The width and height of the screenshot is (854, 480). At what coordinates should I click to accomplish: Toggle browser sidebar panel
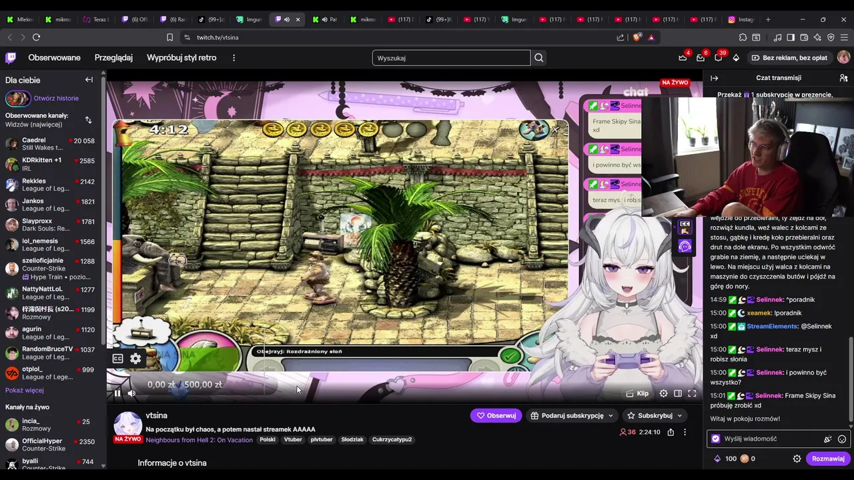tap(791, 37)
